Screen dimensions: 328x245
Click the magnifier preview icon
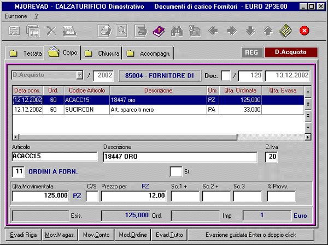click(x=121, y=31)
